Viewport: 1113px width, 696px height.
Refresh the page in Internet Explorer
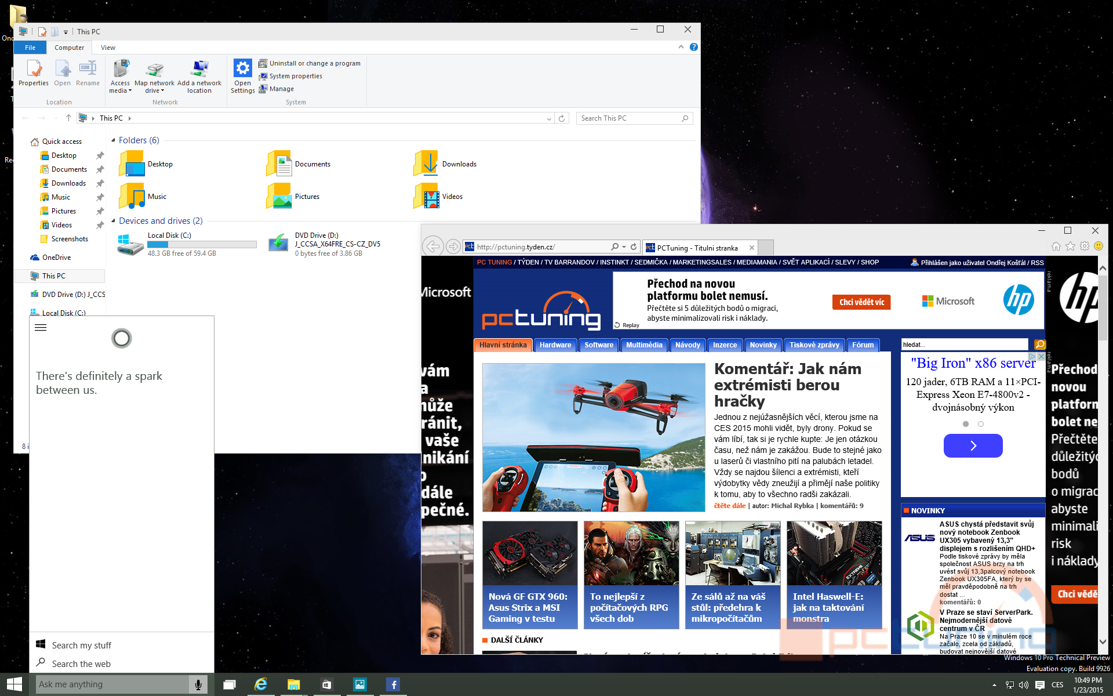(x=634, y=247)
